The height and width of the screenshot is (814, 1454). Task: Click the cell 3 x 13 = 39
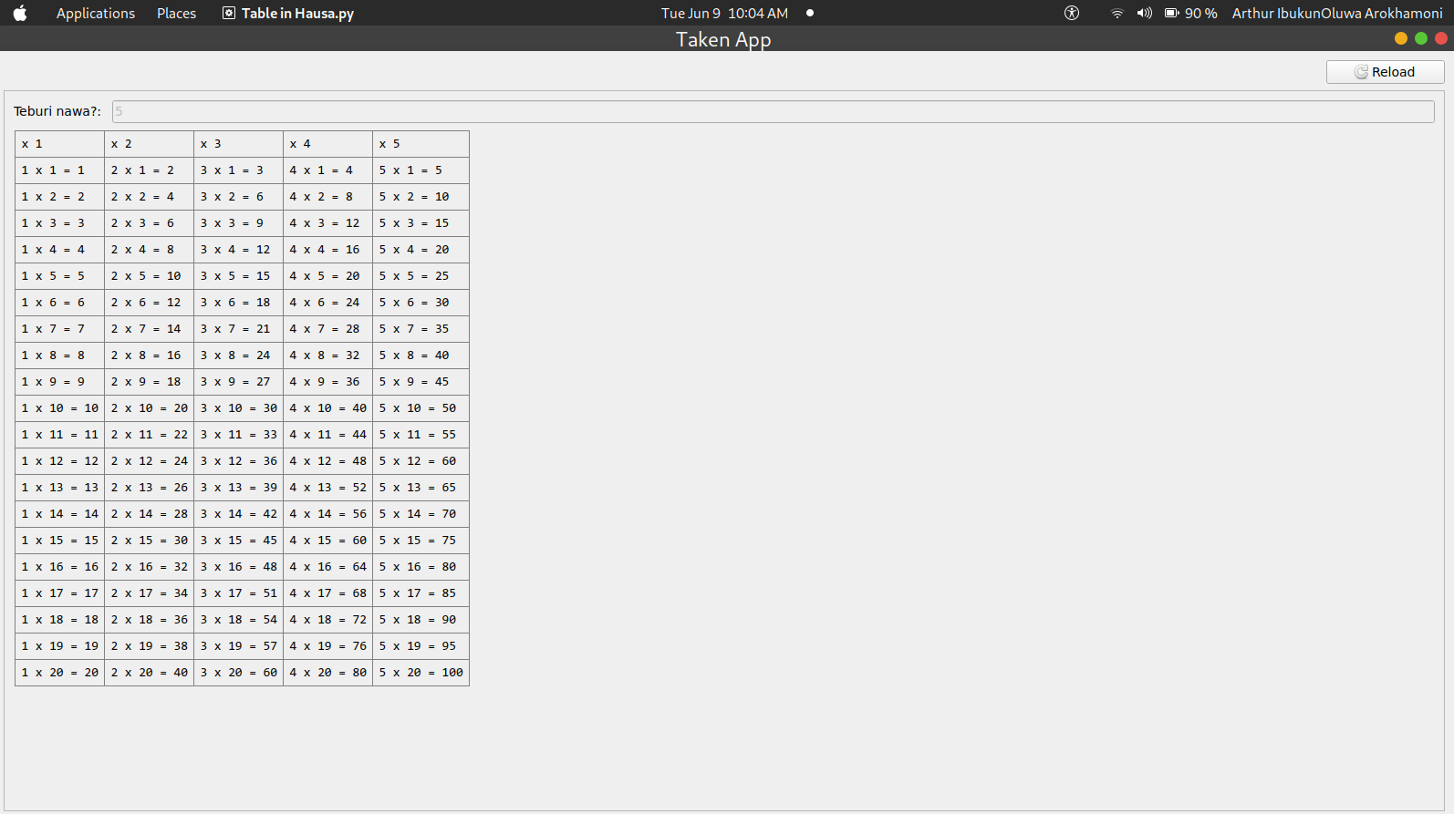point(239,488)
